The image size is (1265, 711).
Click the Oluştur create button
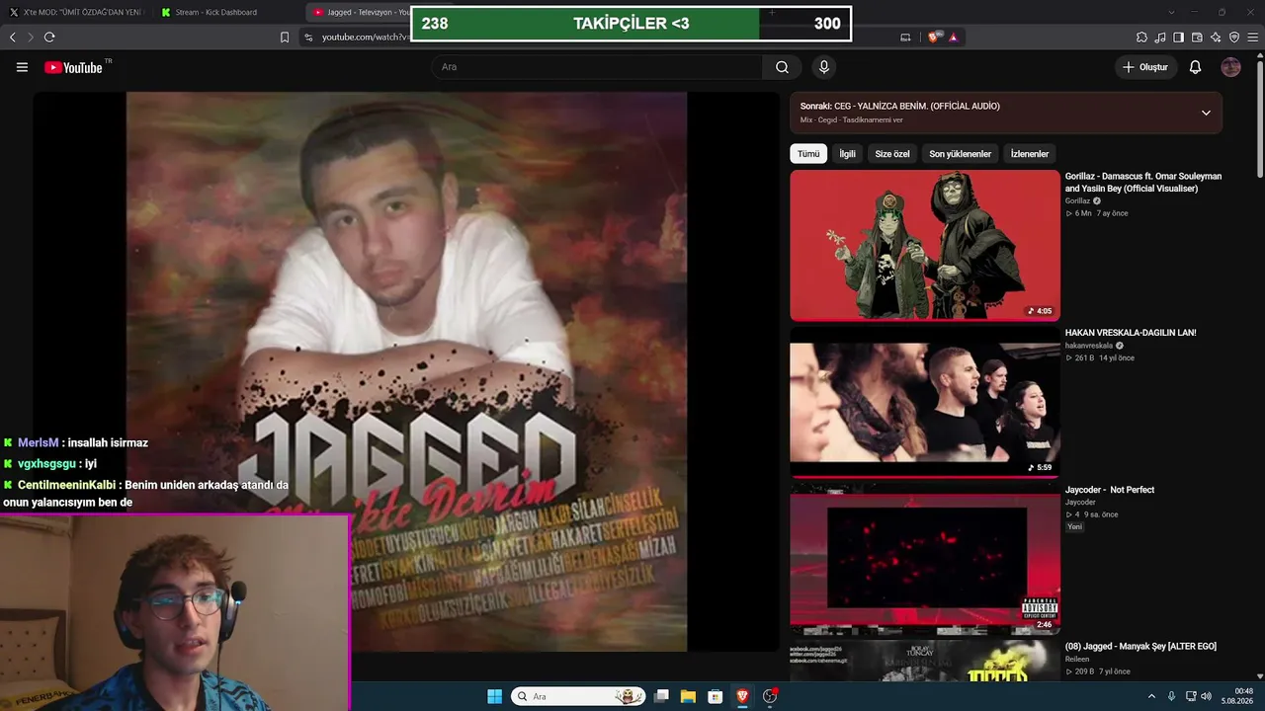click(1145, 67)
